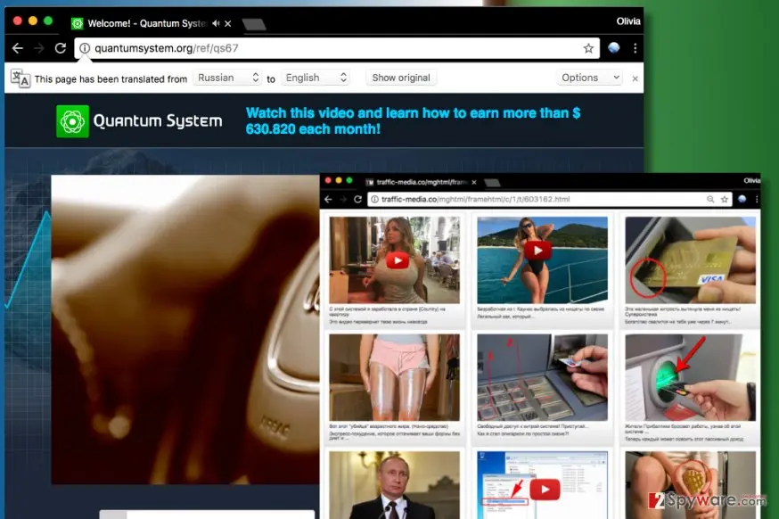Open the man in suit thumbnail
Image resolution: width=779 pixels, height=519 pixels.
[x=395, y=485]
